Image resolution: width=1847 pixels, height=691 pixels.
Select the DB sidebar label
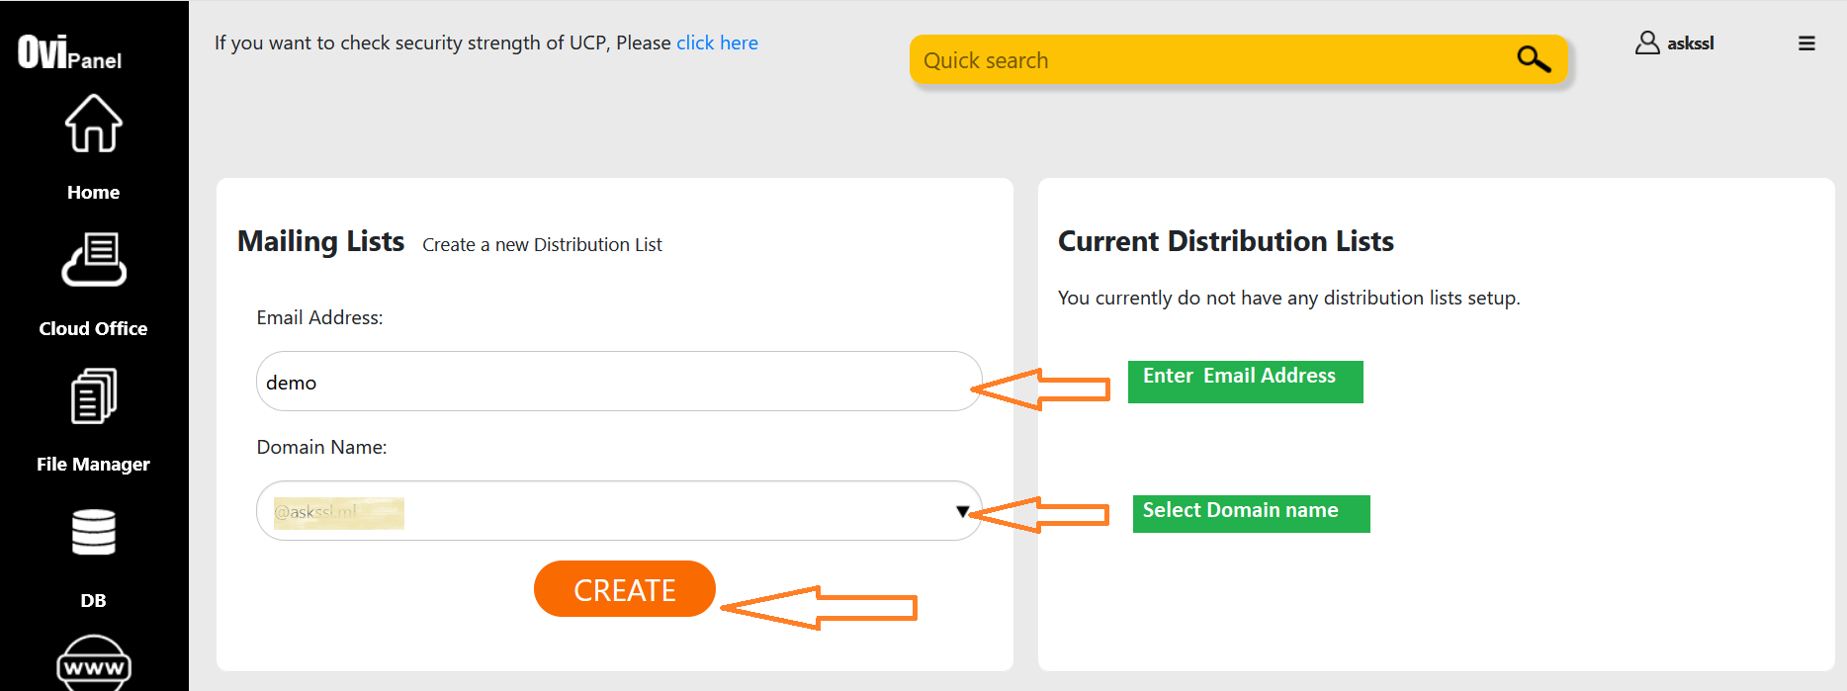click(x=93, y=601)
